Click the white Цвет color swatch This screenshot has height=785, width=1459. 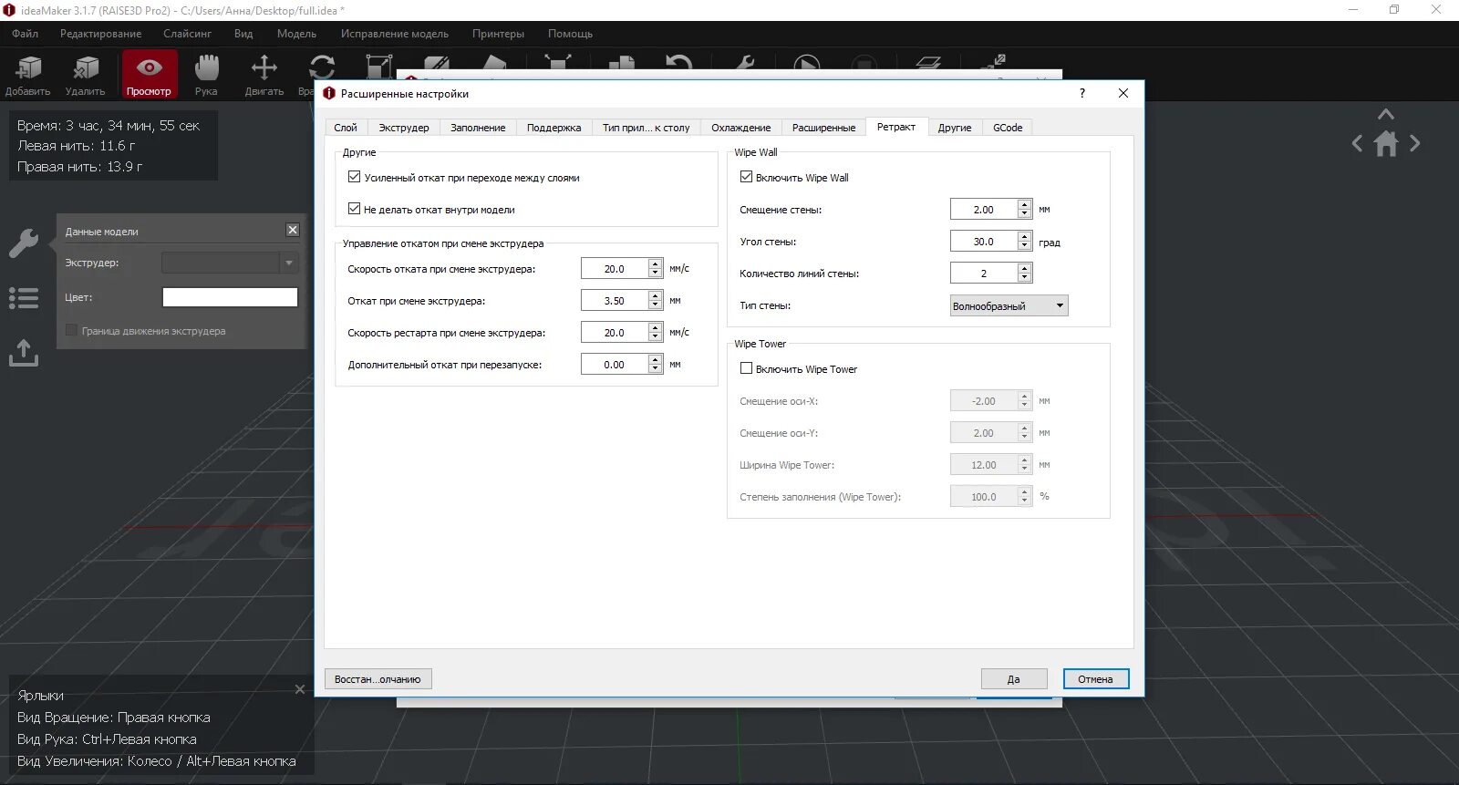click(230, 297)
